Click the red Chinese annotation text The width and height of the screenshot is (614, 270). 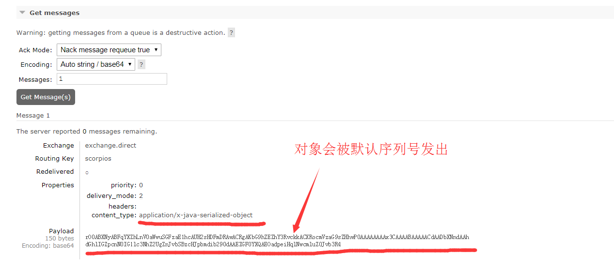(x=371, y=149)
